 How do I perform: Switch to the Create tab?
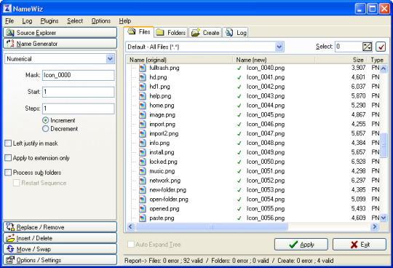205,33
